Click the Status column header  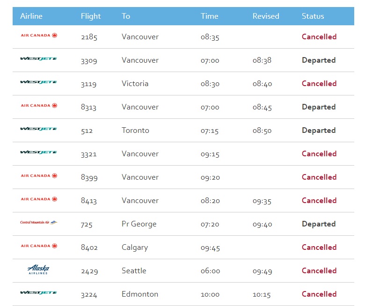point(313,16)
